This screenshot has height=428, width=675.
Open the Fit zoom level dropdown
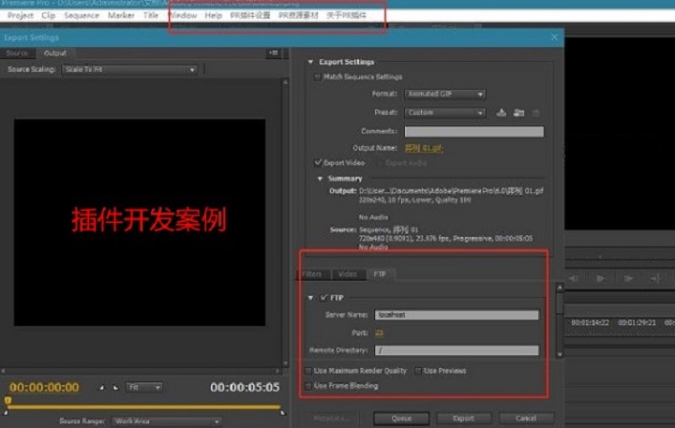click(144, 387)
